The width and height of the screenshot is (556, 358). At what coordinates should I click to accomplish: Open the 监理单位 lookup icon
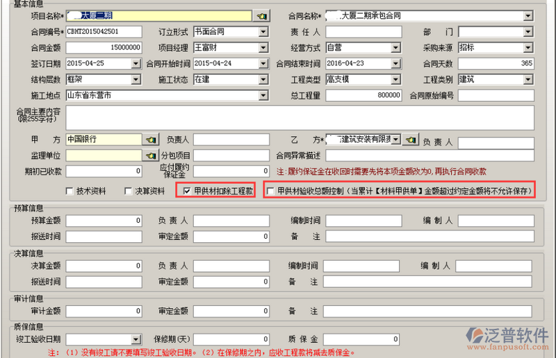[151, 155]
